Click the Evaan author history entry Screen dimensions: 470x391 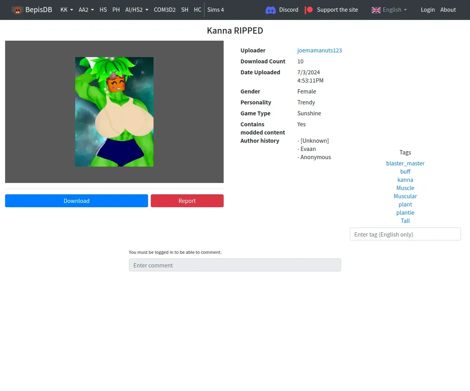(x=307, y=149)
